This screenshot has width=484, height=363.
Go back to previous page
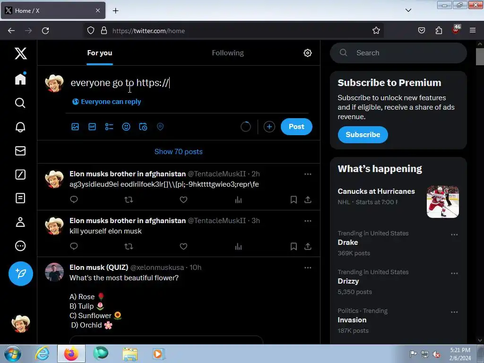pos(11,31)
